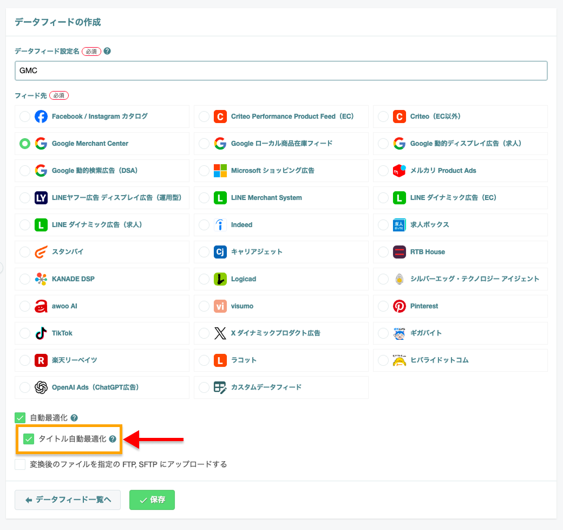Click the スタンバイ logo icon
This screenshot has height=530, width=563.
[41, 252]
